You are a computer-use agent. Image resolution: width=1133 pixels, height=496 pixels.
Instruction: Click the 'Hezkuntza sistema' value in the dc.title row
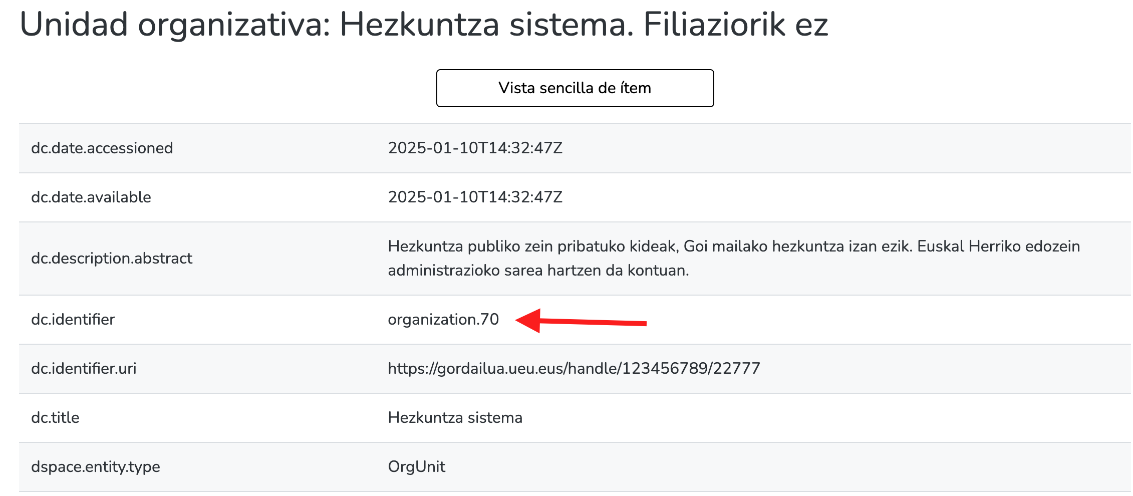pos(455,418)
